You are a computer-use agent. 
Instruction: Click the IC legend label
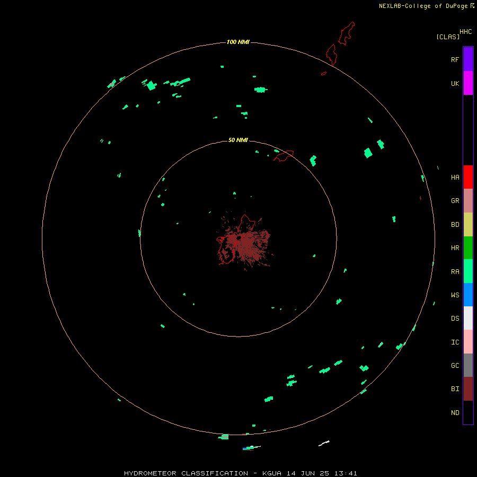coord(455,342)
